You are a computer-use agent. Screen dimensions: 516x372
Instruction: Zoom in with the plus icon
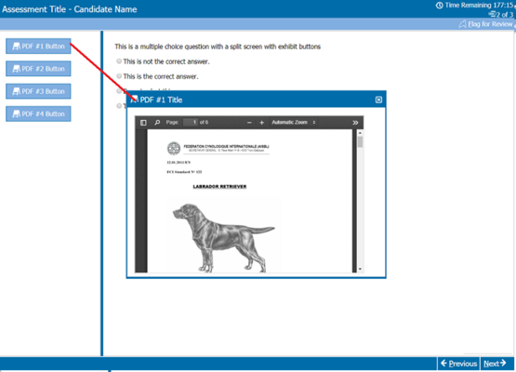(261, 123)
